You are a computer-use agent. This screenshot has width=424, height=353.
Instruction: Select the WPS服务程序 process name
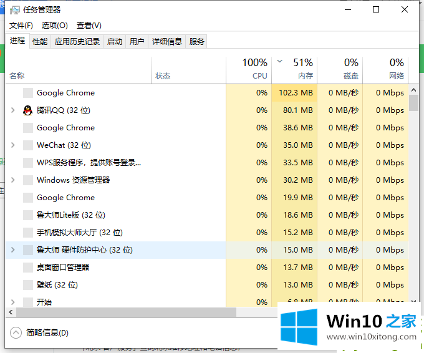[x=89, y=163]
